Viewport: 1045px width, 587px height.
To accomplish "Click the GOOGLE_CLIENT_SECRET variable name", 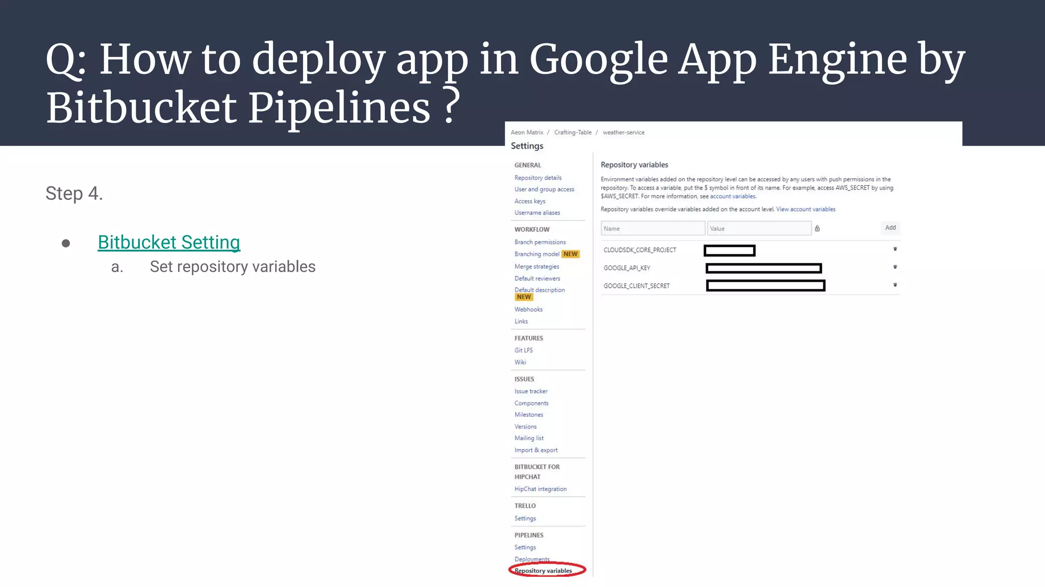I will click(x=636, y=286).
